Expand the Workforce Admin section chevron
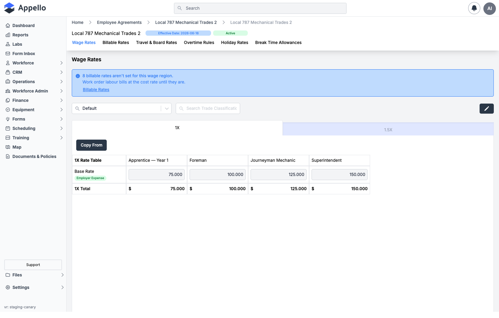The height and width of the screenshot is (318, 499). [x=61, y=91]
